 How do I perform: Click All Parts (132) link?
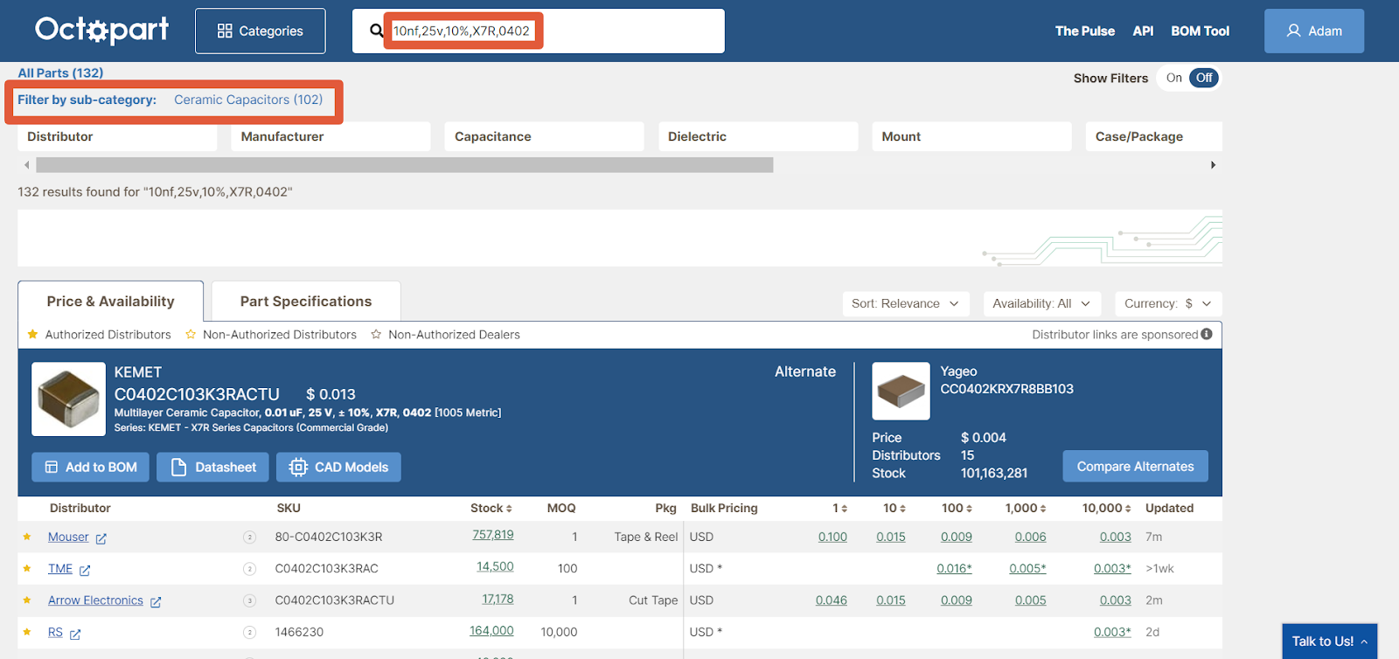[60, 73]
